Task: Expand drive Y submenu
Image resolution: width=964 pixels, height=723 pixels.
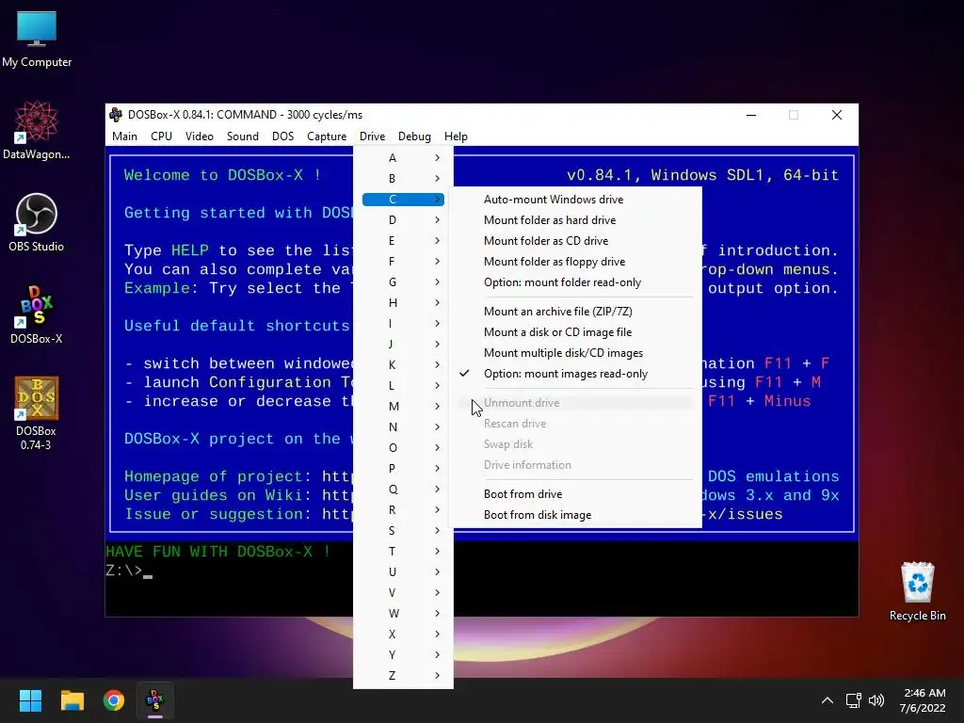Action: click(403, 655)
